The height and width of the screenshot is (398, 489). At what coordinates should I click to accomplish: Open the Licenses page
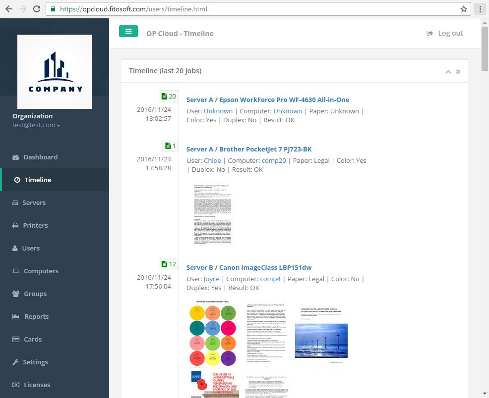point(55,385)
